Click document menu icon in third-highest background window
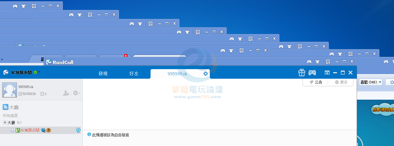Image resolution: width=394 pixels, height=146 pixels. click(151, 23)
